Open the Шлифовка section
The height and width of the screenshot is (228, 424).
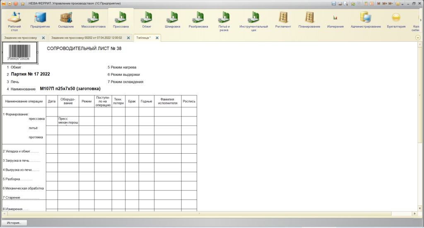(x=172, y=20)
